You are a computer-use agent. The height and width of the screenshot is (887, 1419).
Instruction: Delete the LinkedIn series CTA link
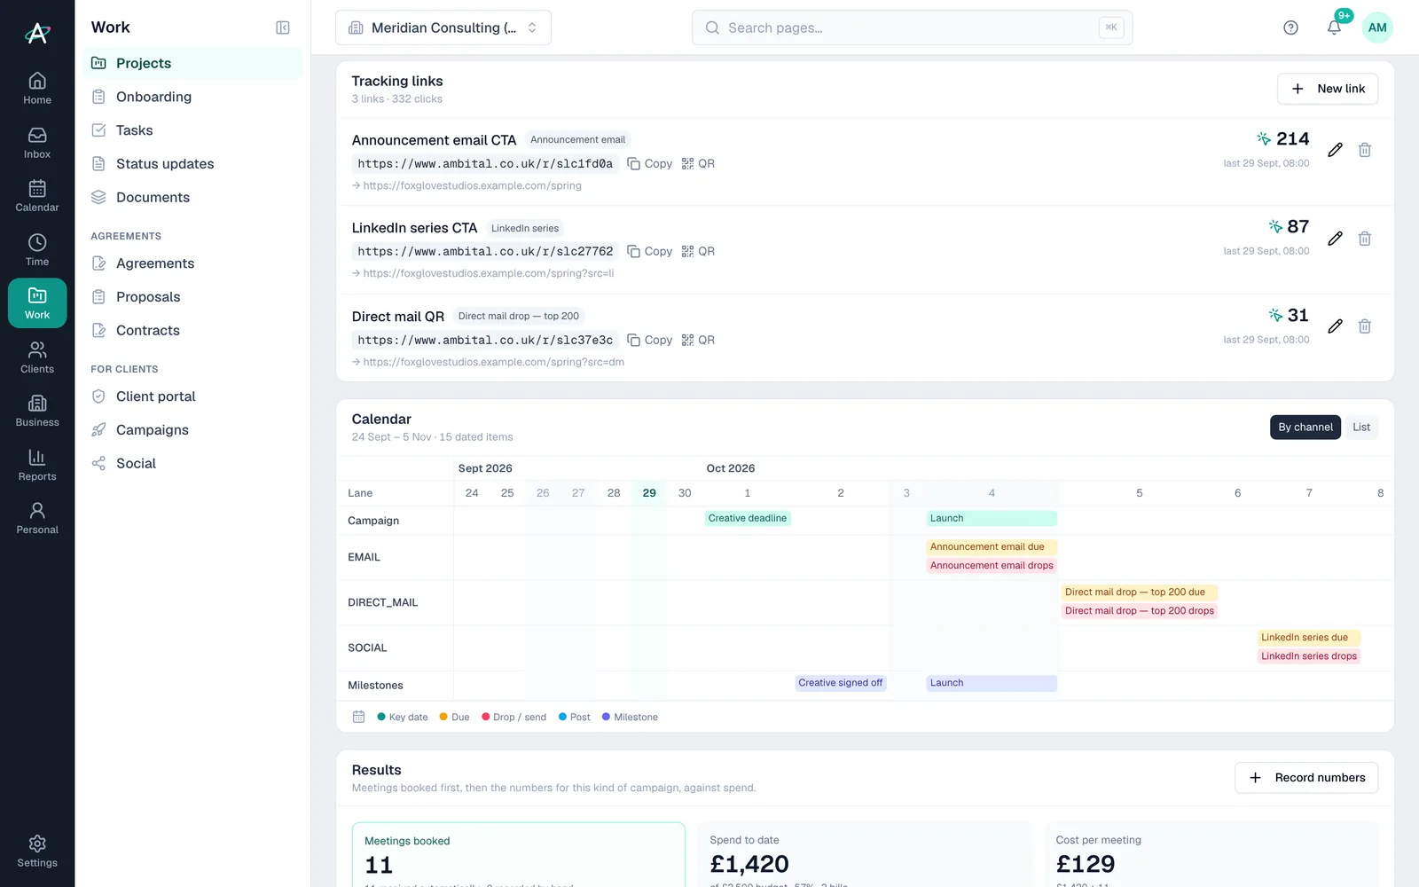tap(1365, 239)
